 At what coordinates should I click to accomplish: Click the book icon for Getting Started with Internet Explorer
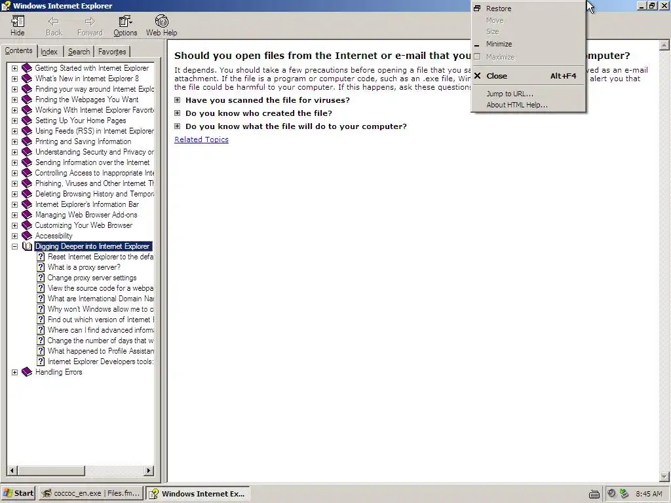[x=26, y=68]
